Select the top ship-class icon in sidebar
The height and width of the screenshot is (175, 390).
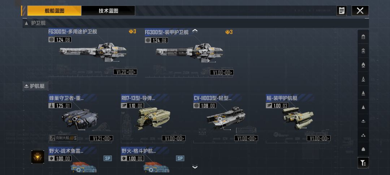click(x=363, y=37)
